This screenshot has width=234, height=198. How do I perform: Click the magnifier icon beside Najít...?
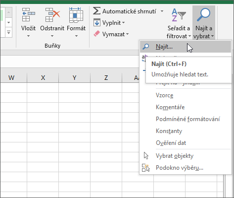coord(146,47)
